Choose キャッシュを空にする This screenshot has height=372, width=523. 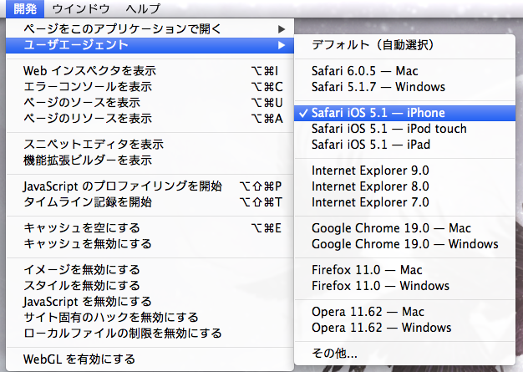[150, 228]
